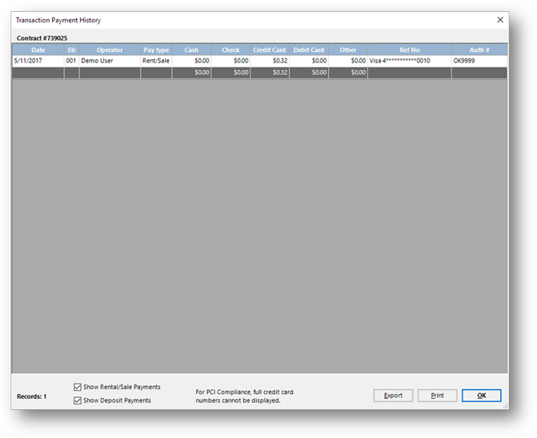Select the Visa reference number cell
Viewport: 537px width, 438px height.
[x=400, y=61]
